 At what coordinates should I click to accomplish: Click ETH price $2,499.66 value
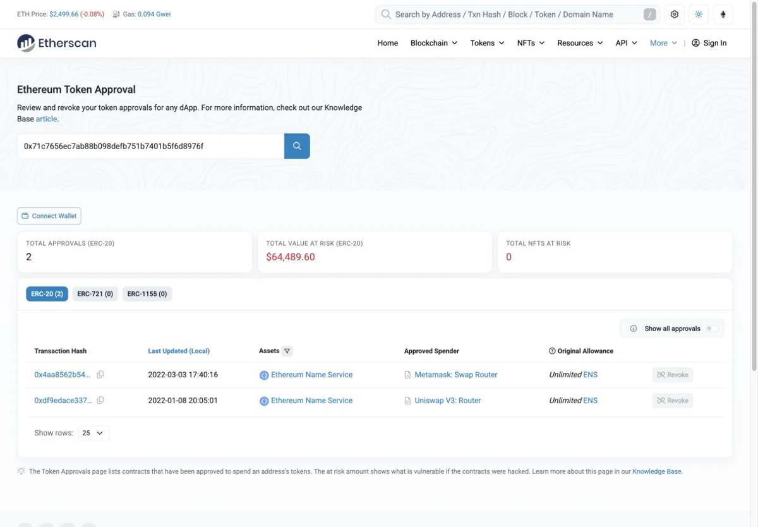coord(64,14)
